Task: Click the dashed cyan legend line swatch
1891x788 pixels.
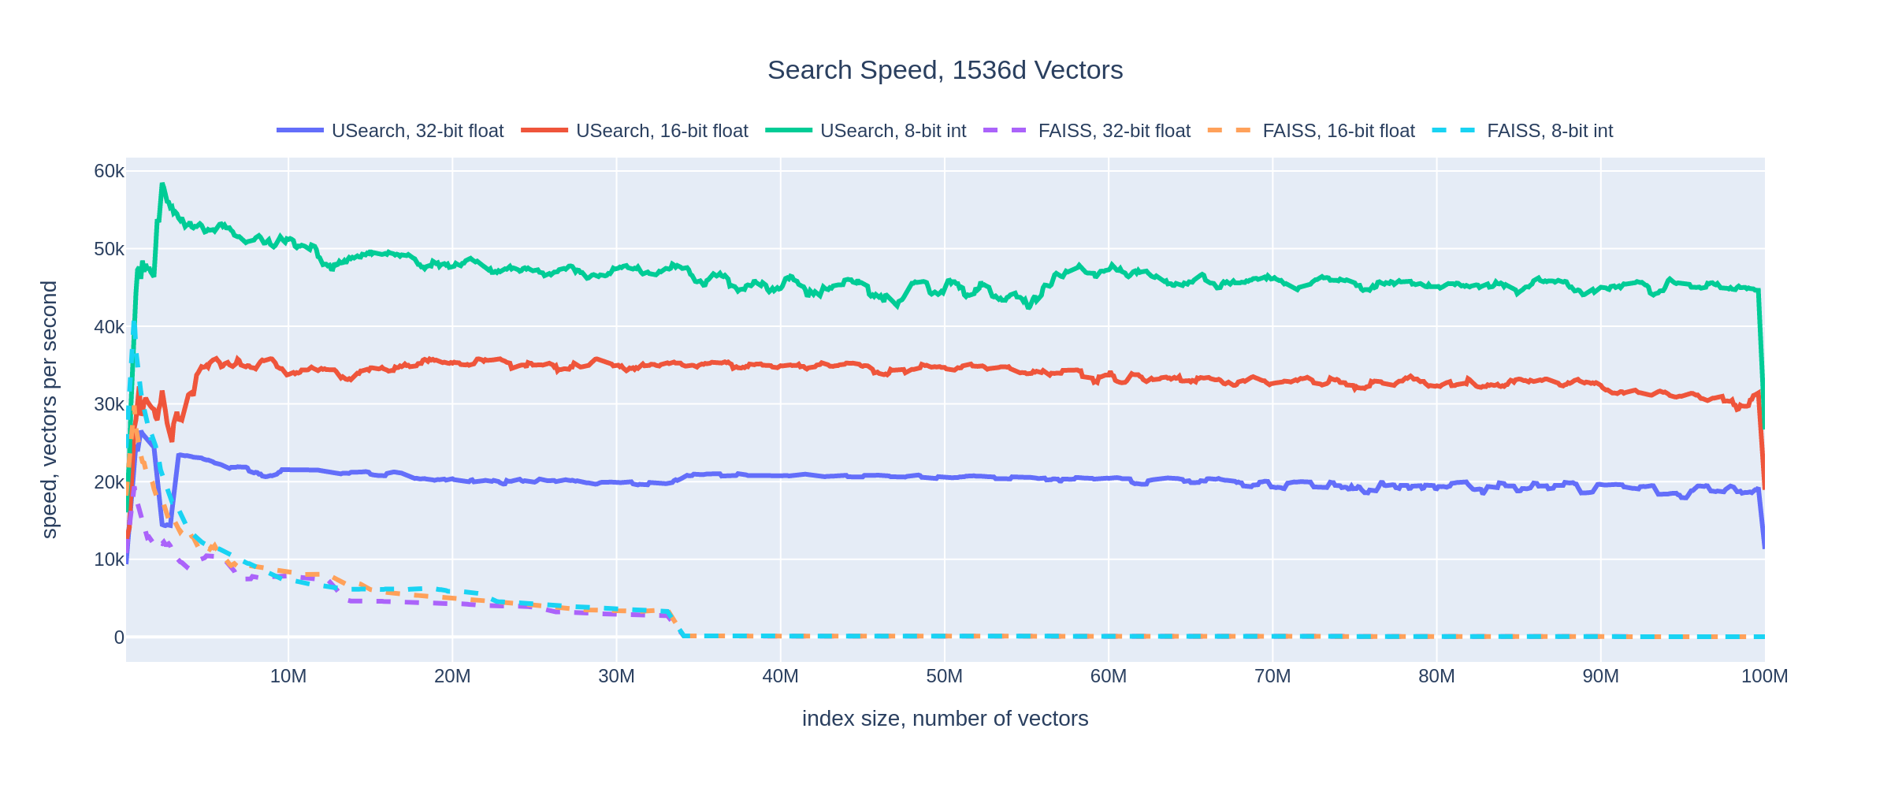Action: tap(1454, 130)
